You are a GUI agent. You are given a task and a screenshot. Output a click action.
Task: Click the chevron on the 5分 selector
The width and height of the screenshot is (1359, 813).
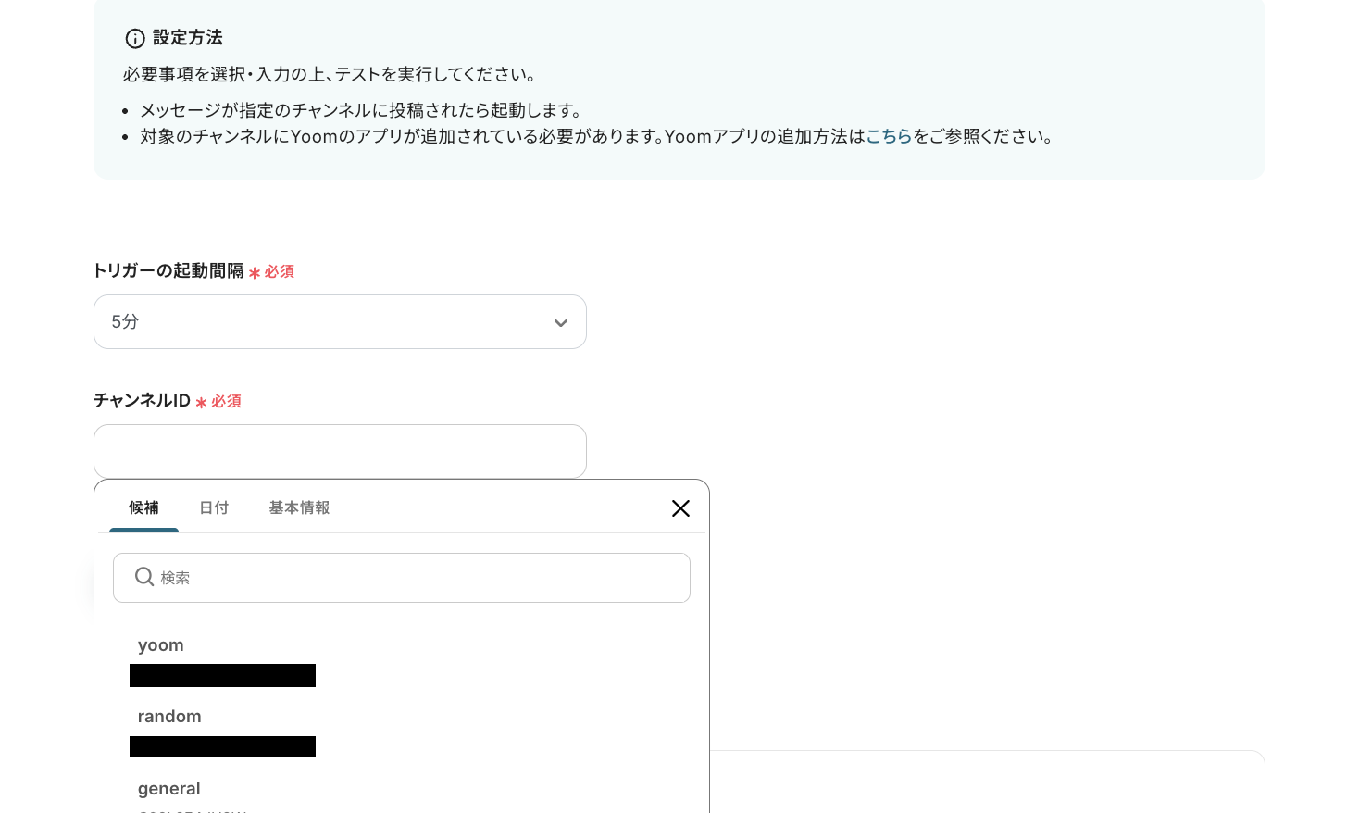(x=561, y=323)
